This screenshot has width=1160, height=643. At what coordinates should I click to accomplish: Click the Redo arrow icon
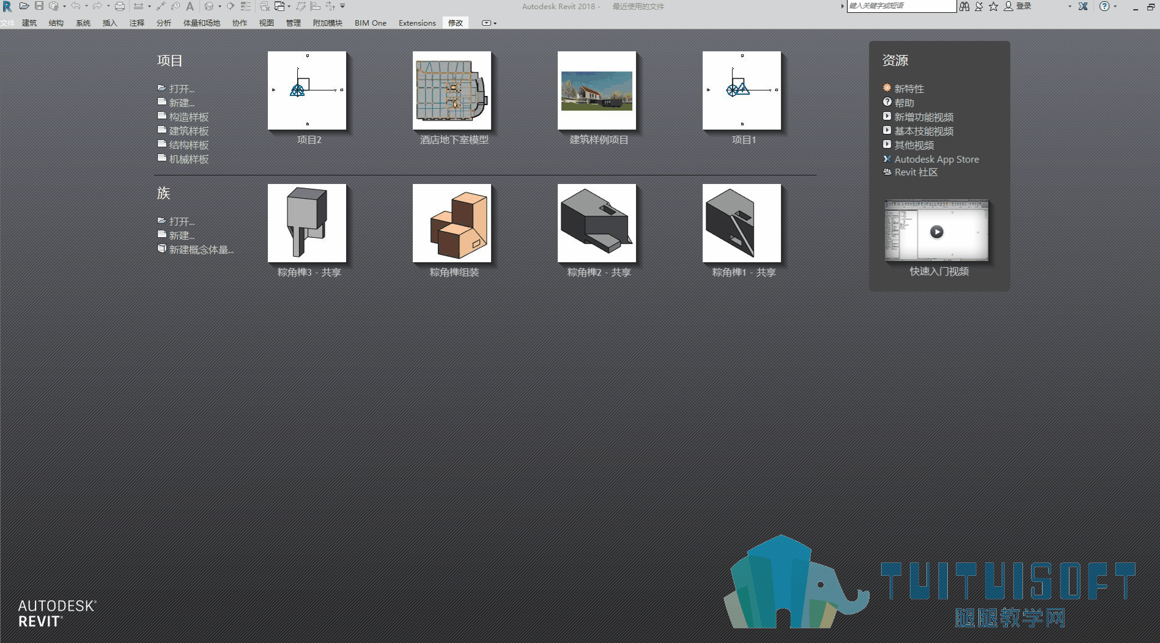pyautogui.click(x=97, y=6)
